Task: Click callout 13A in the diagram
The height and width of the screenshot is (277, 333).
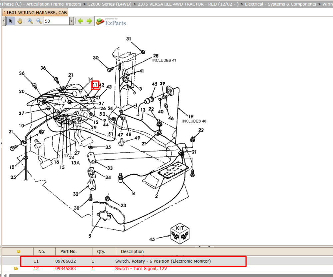Action: (75, 163)
